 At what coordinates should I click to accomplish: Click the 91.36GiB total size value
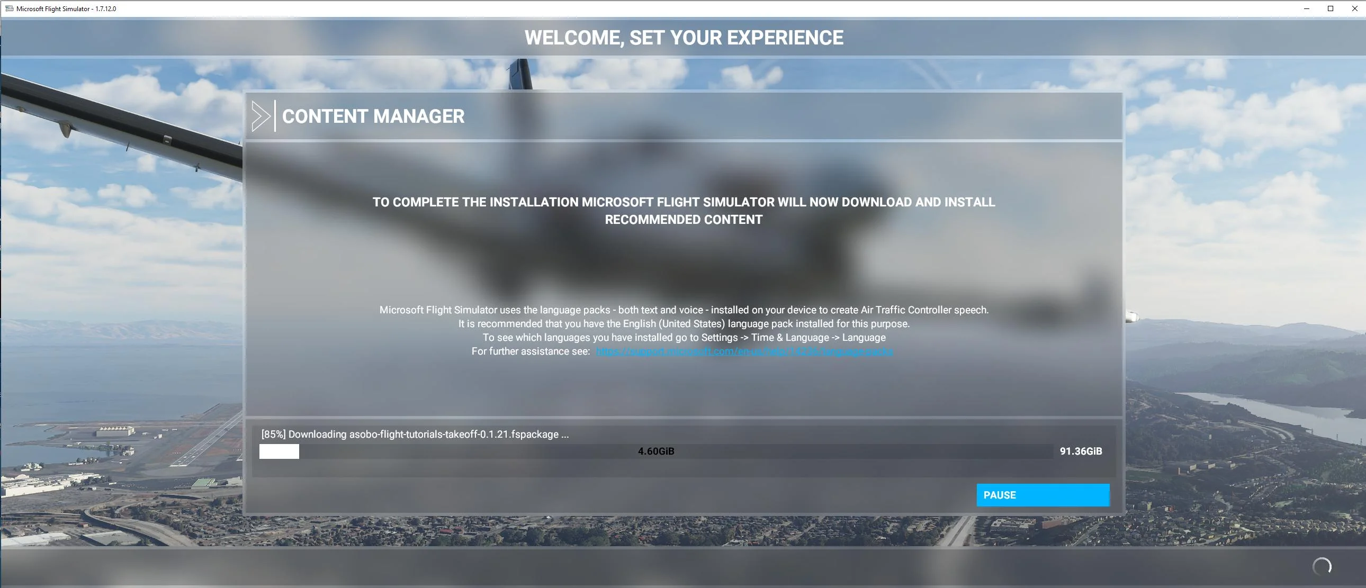1081,451
